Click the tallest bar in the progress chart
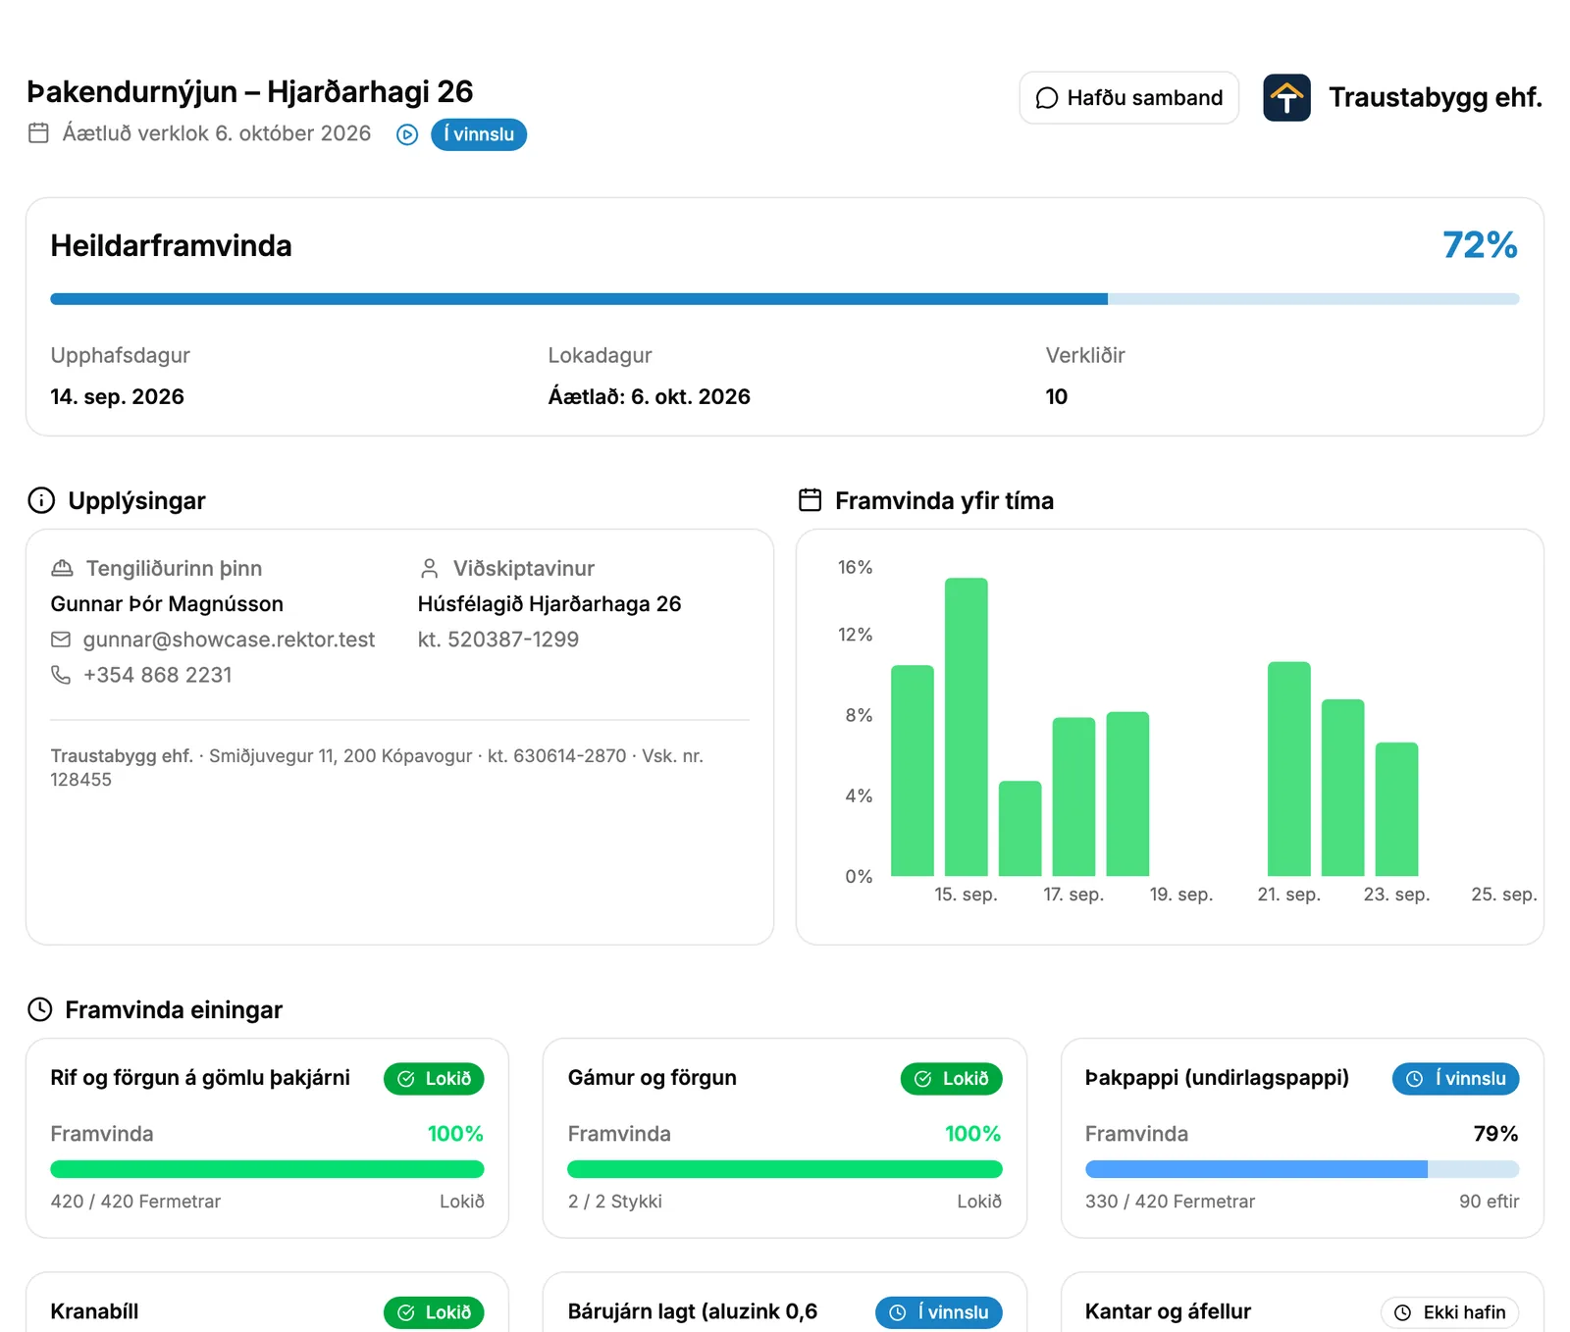This screenshot has height=1332, width=1570. tap(967, 727)
